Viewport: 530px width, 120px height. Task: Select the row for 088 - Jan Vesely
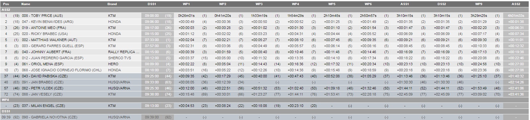[x=265, y=94]
